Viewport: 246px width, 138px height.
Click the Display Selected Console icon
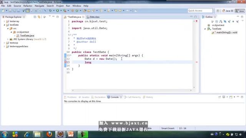click(224, 97)
